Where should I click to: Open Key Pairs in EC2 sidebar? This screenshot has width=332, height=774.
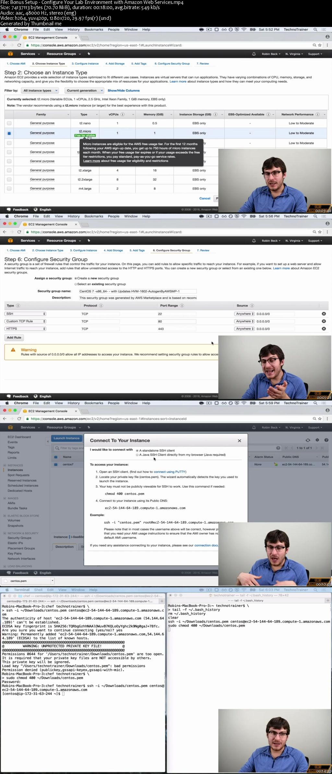coord(15,554)
